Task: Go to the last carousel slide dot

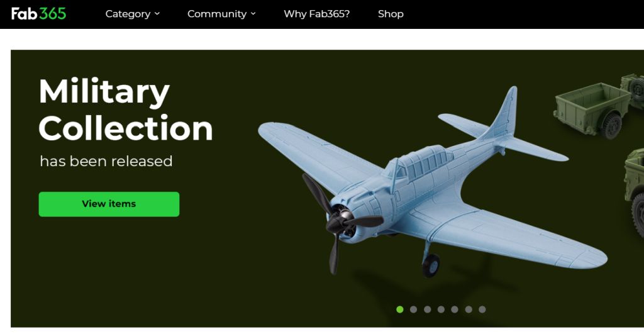Action: tap(482, 309)
